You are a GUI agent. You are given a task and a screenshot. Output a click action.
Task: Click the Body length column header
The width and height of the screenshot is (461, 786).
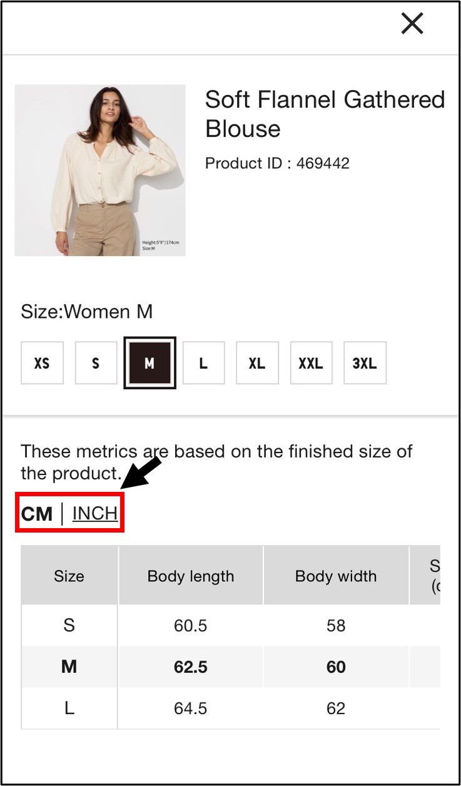point(191,576)
